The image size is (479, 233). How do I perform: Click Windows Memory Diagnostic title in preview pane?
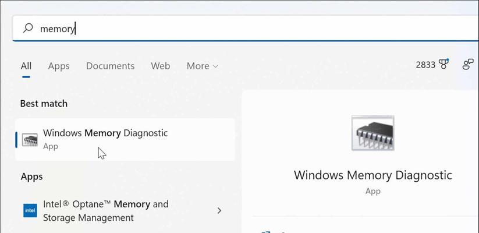click(x=372, y=175)
